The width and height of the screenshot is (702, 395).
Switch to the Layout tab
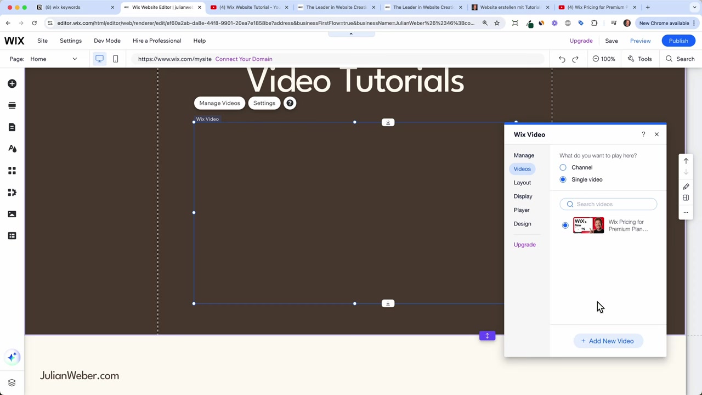pyautogui.click(x=522, y=183)
